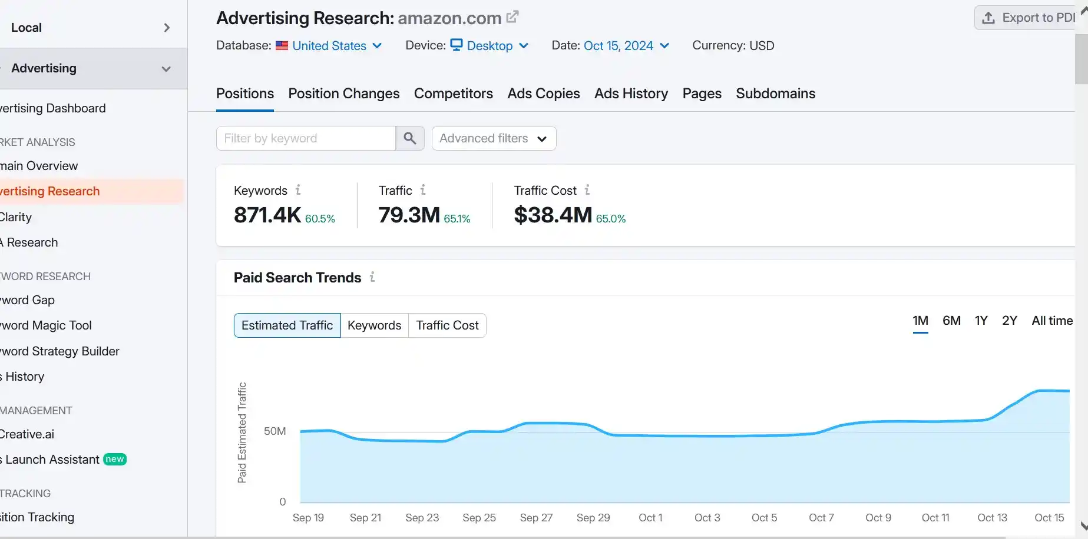The image size is (1088, 539).
Task: Open the Ads Copies tab
Action: coord(544,94)
